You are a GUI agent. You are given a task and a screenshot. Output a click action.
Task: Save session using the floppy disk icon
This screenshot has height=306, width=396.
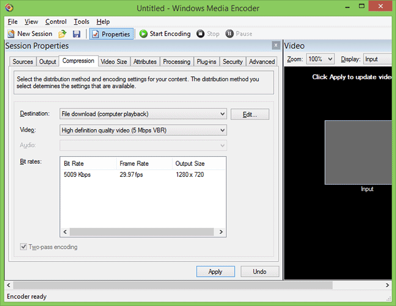click(x=76, y=34)
